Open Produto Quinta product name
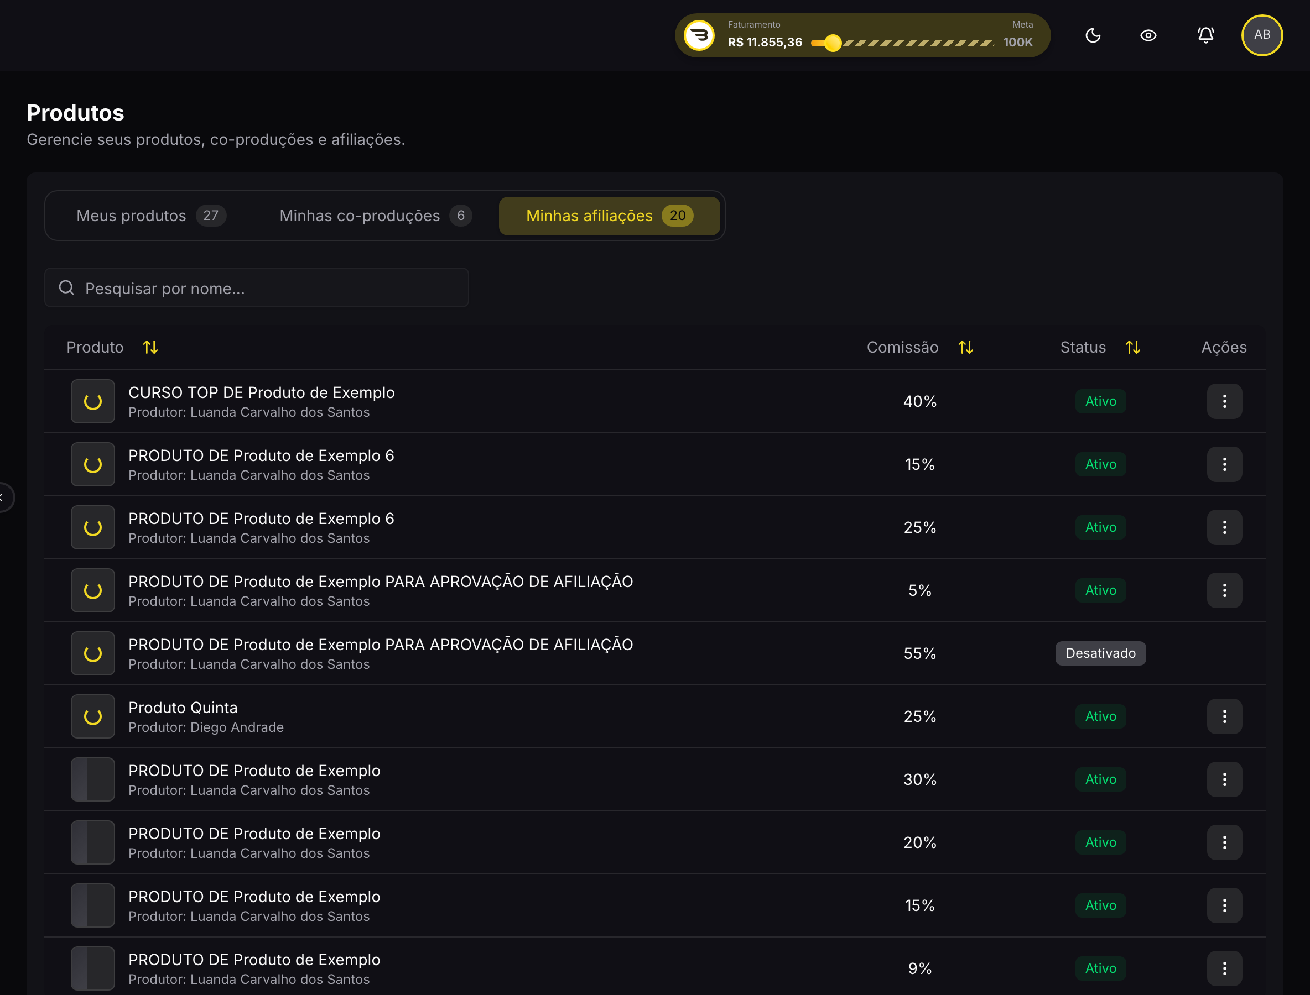Image resolution: width=1310 pixels, height=995 pixels. (x=183, y=708)
